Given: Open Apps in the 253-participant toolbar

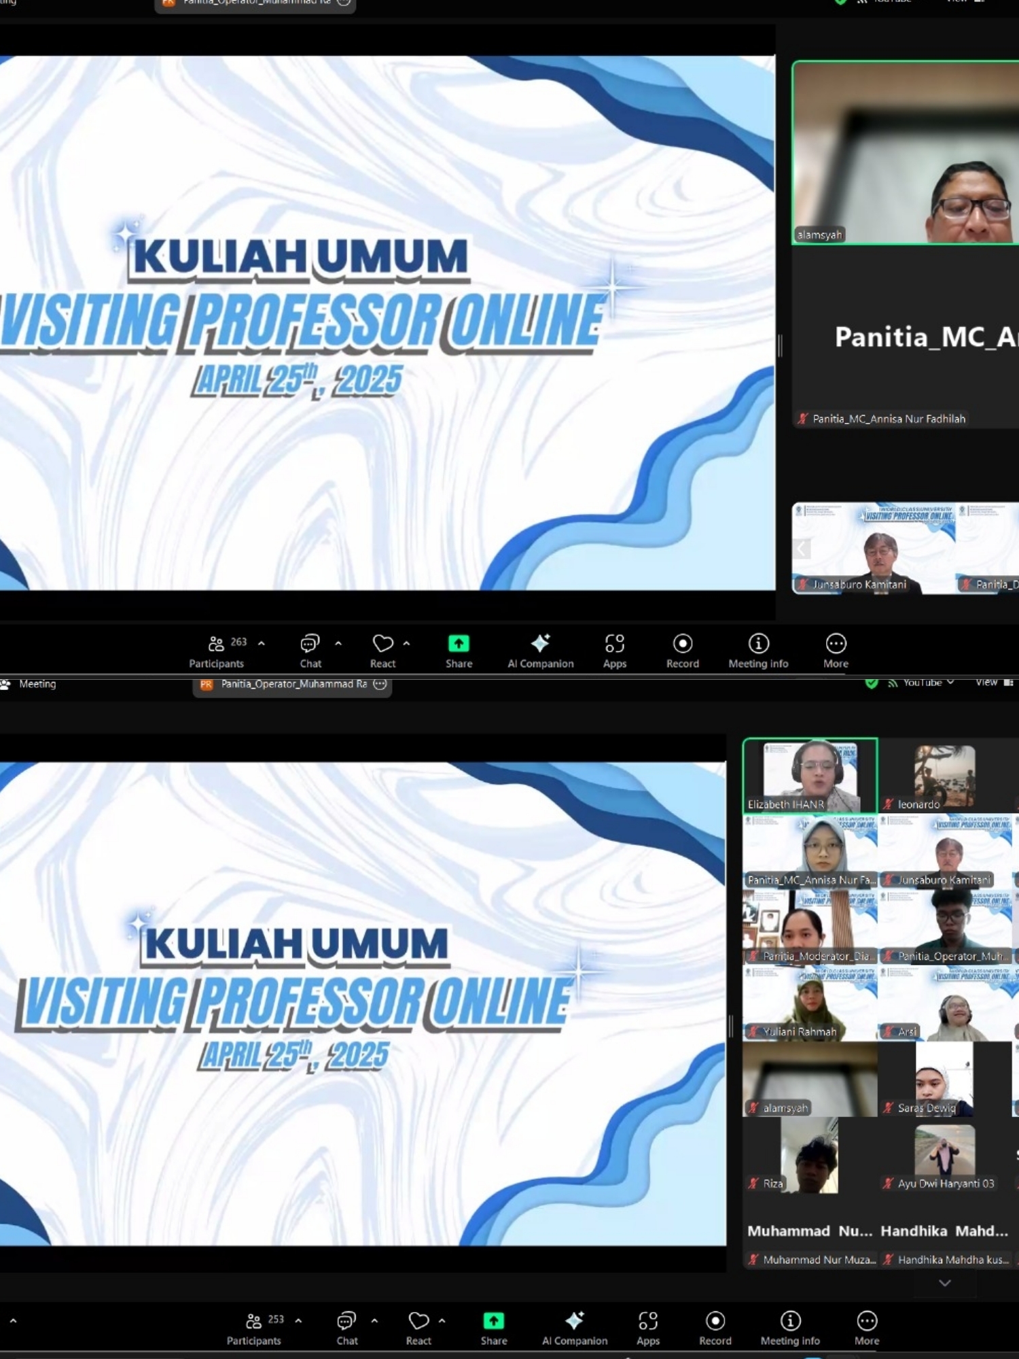Looking at the screenshot, I should [x=647, y=1327].
